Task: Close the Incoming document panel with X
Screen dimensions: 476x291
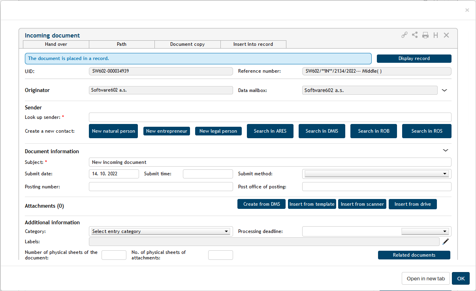Action: pos(446,35)
